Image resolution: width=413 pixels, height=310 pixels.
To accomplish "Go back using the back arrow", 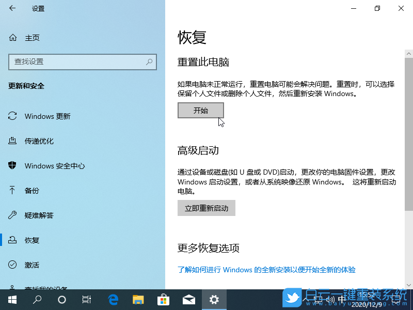I will pos(11,8).
